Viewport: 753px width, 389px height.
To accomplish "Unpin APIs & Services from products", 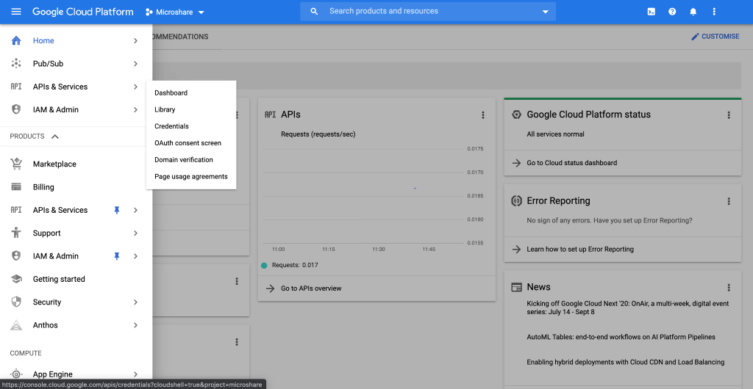I will [116, 210].
